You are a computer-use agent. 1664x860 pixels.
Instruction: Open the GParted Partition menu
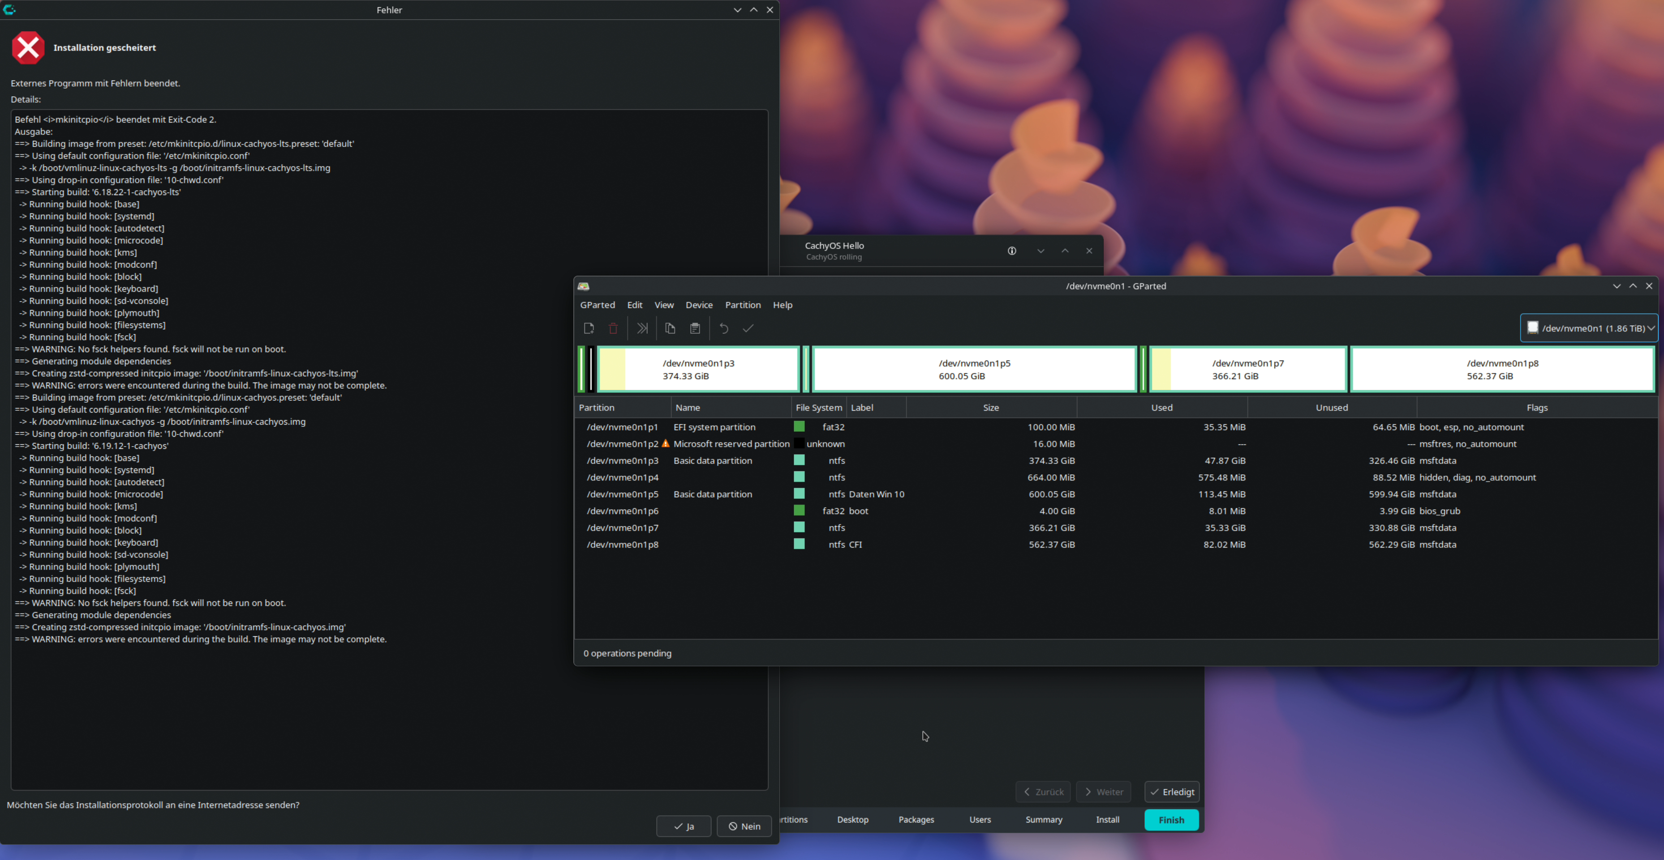[x=742, y=305]
